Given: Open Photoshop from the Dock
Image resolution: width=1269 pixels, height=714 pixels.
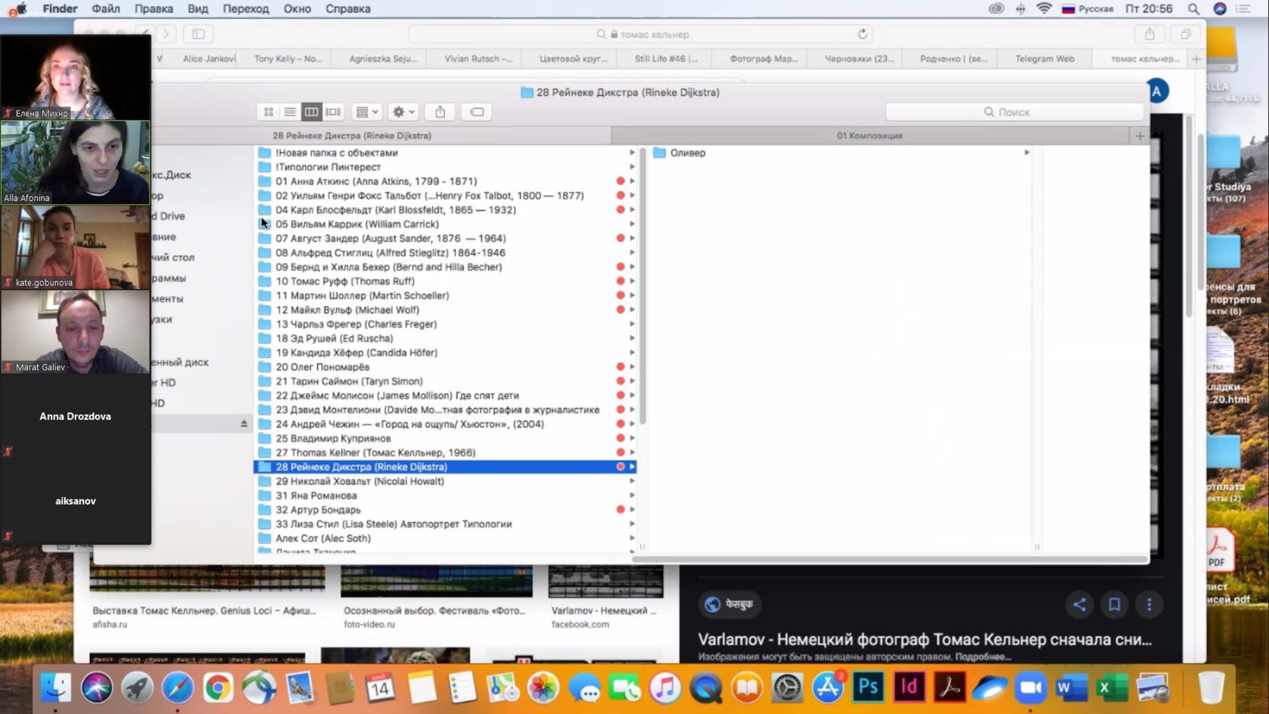Looking at the screenshot, I should click(x=868, y=688).
